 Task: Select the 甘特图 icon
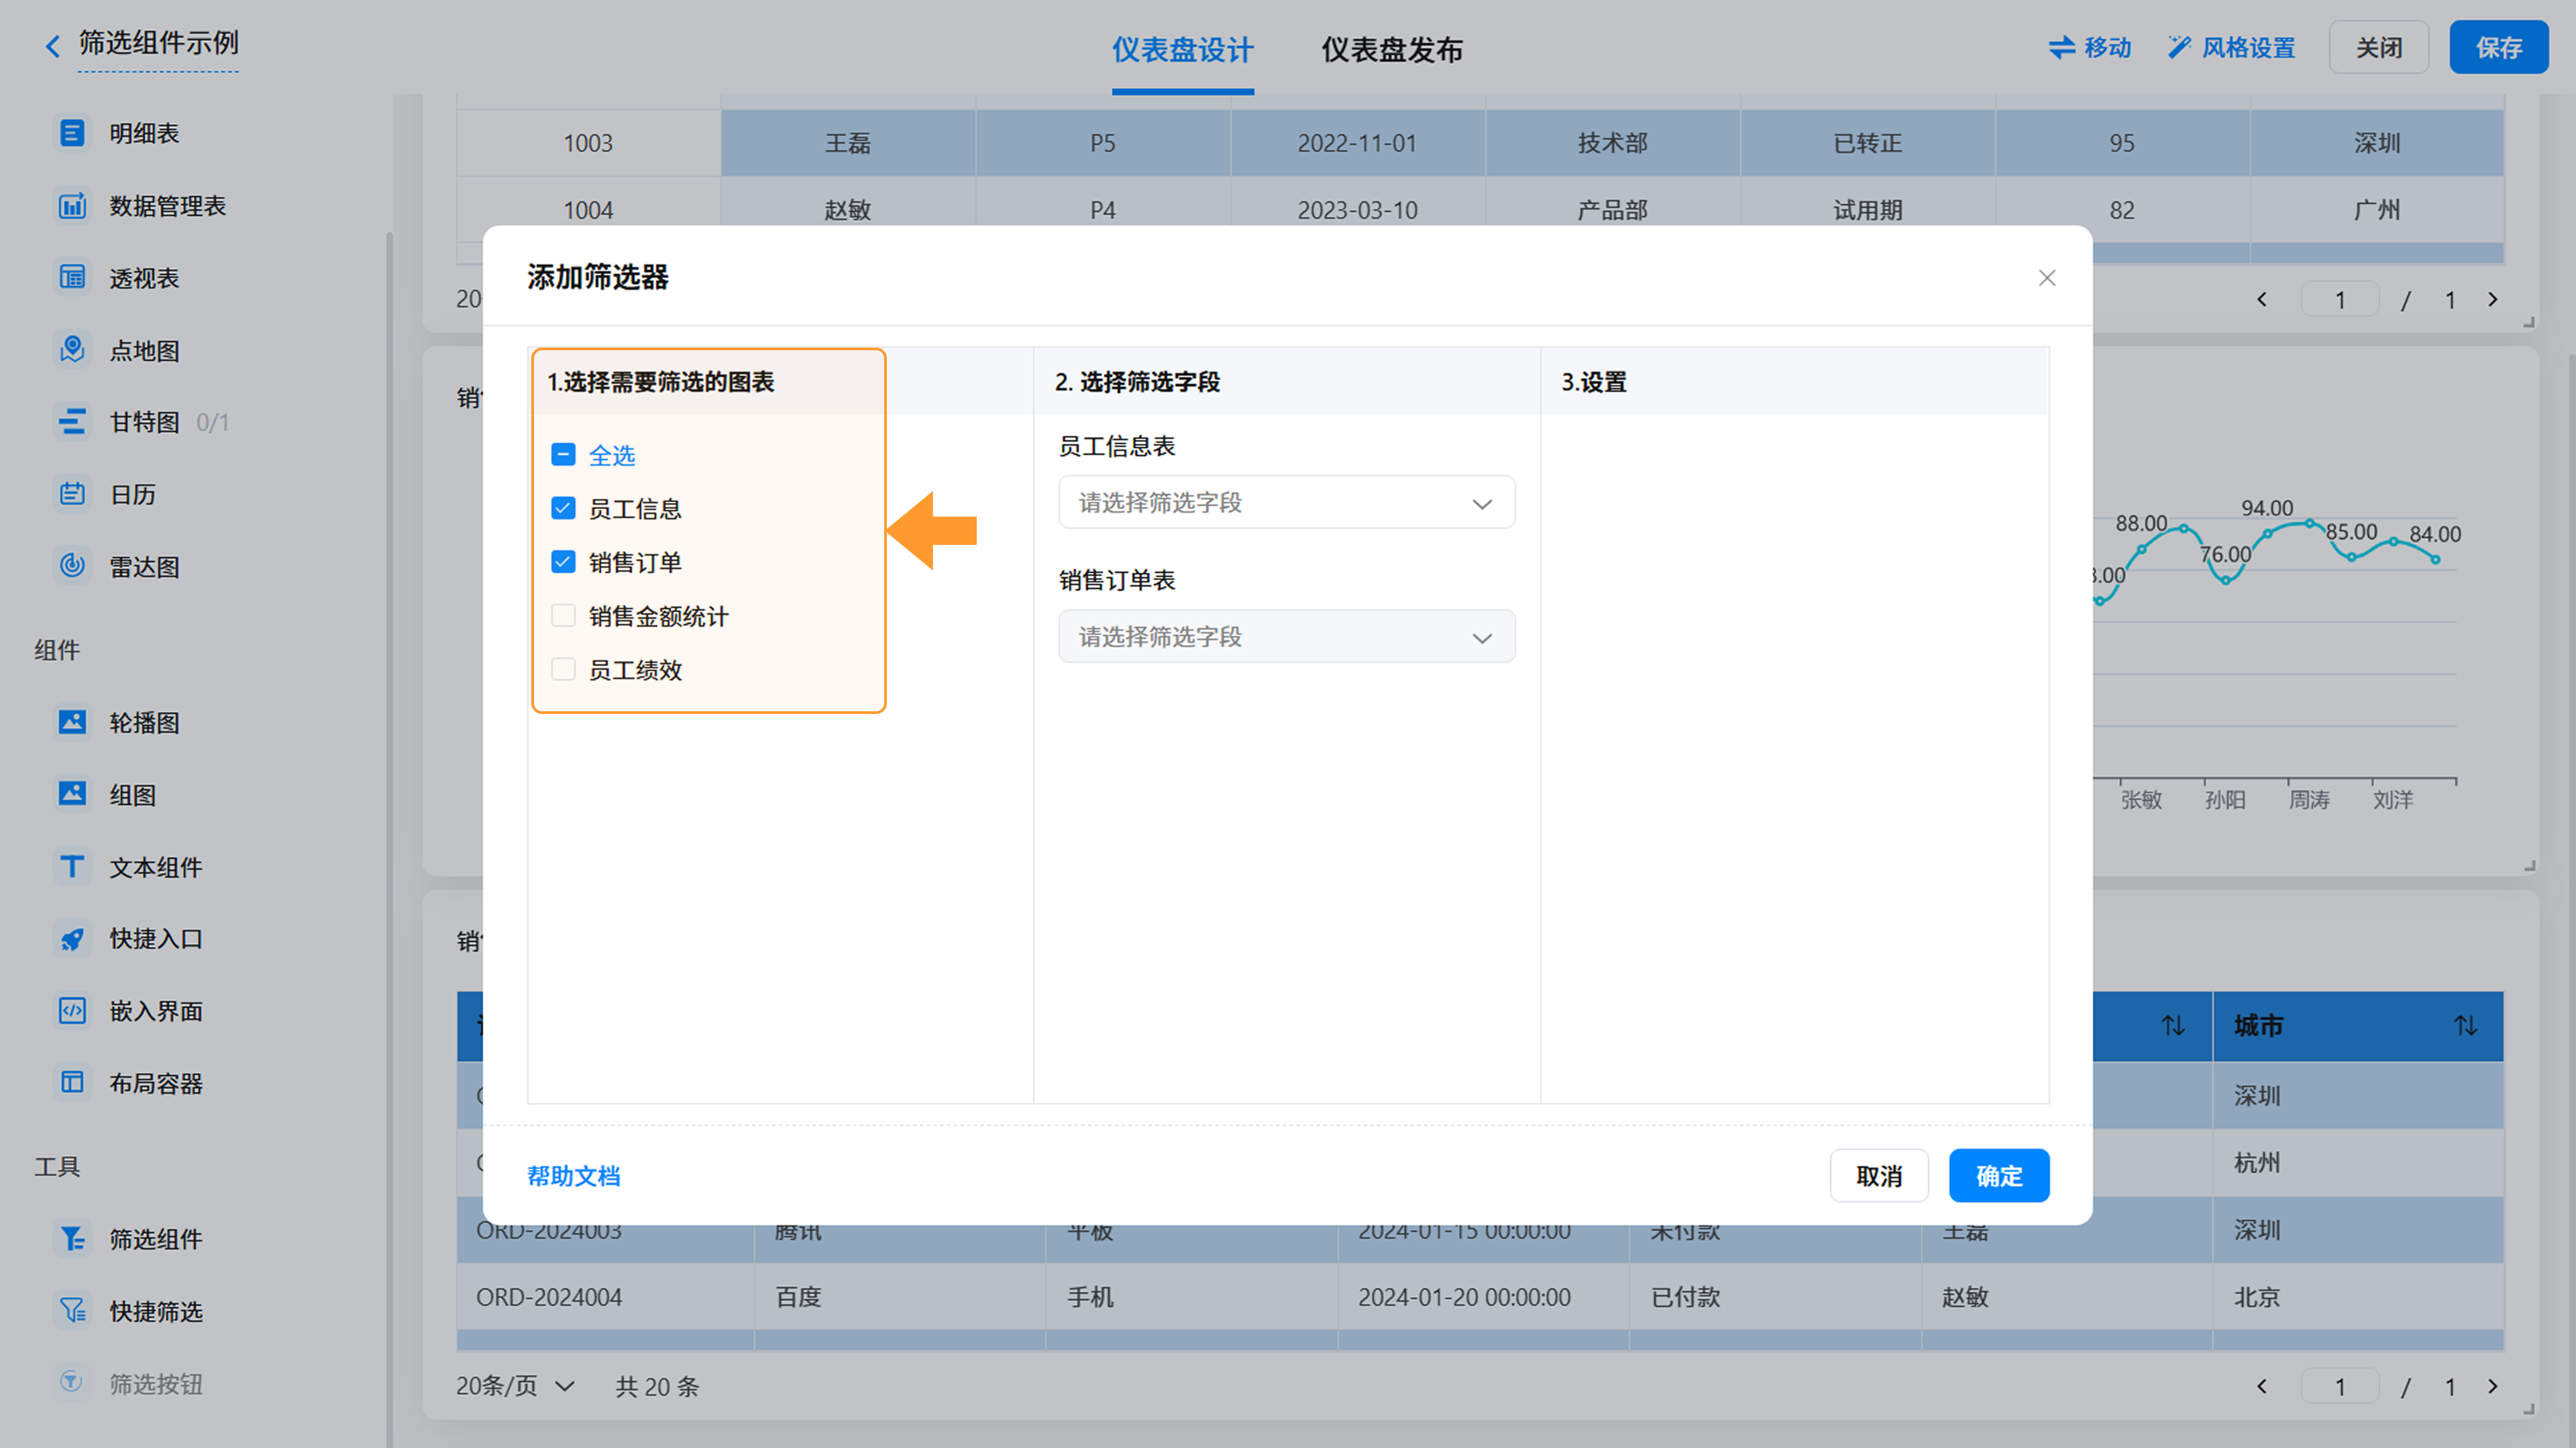click(72, 422)
